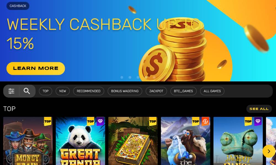
Task: Select the first banner slide dot
Action: tap(122, 77)
